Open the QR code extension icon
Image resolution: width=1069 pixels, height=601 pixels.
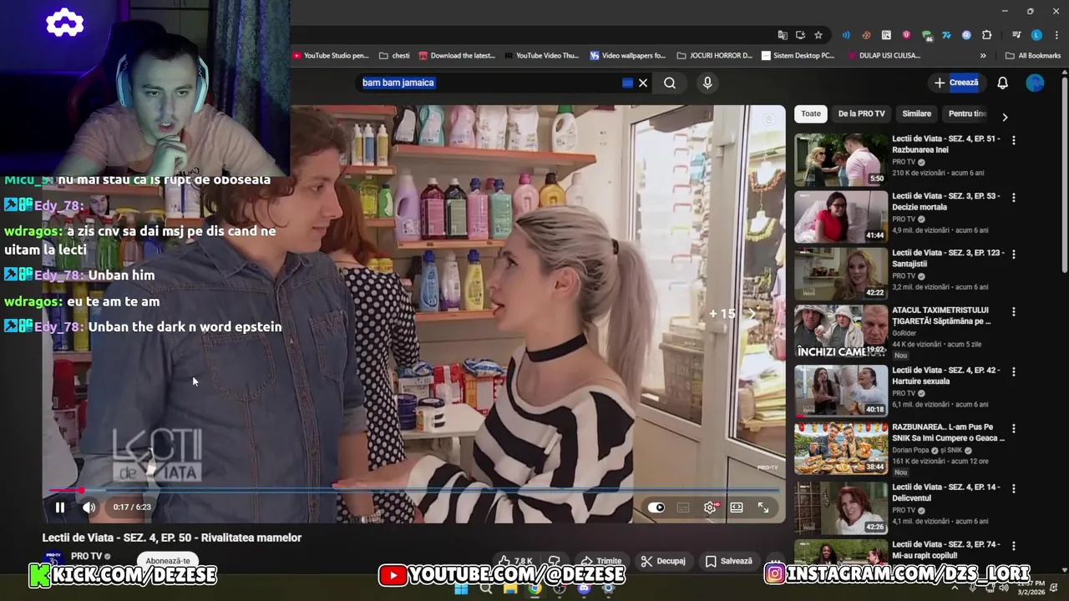[x=886, y=35]
